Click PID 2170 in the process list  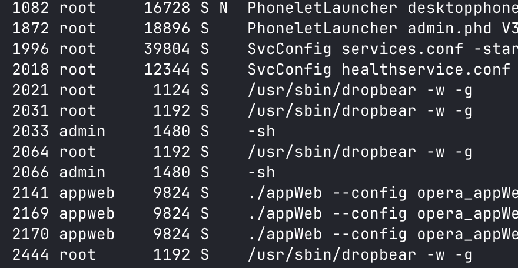[31, 235]
